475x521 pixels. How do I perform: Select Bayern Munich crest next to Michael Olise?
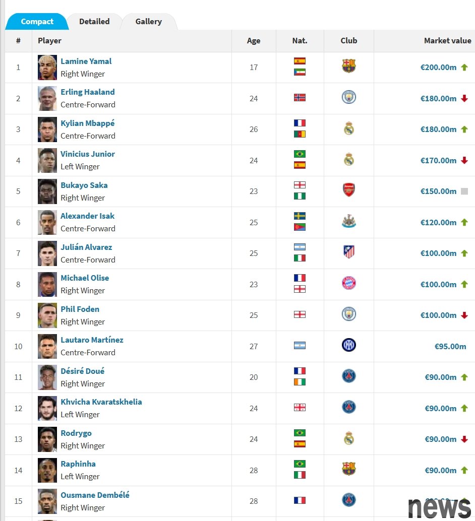click(348, 283)
